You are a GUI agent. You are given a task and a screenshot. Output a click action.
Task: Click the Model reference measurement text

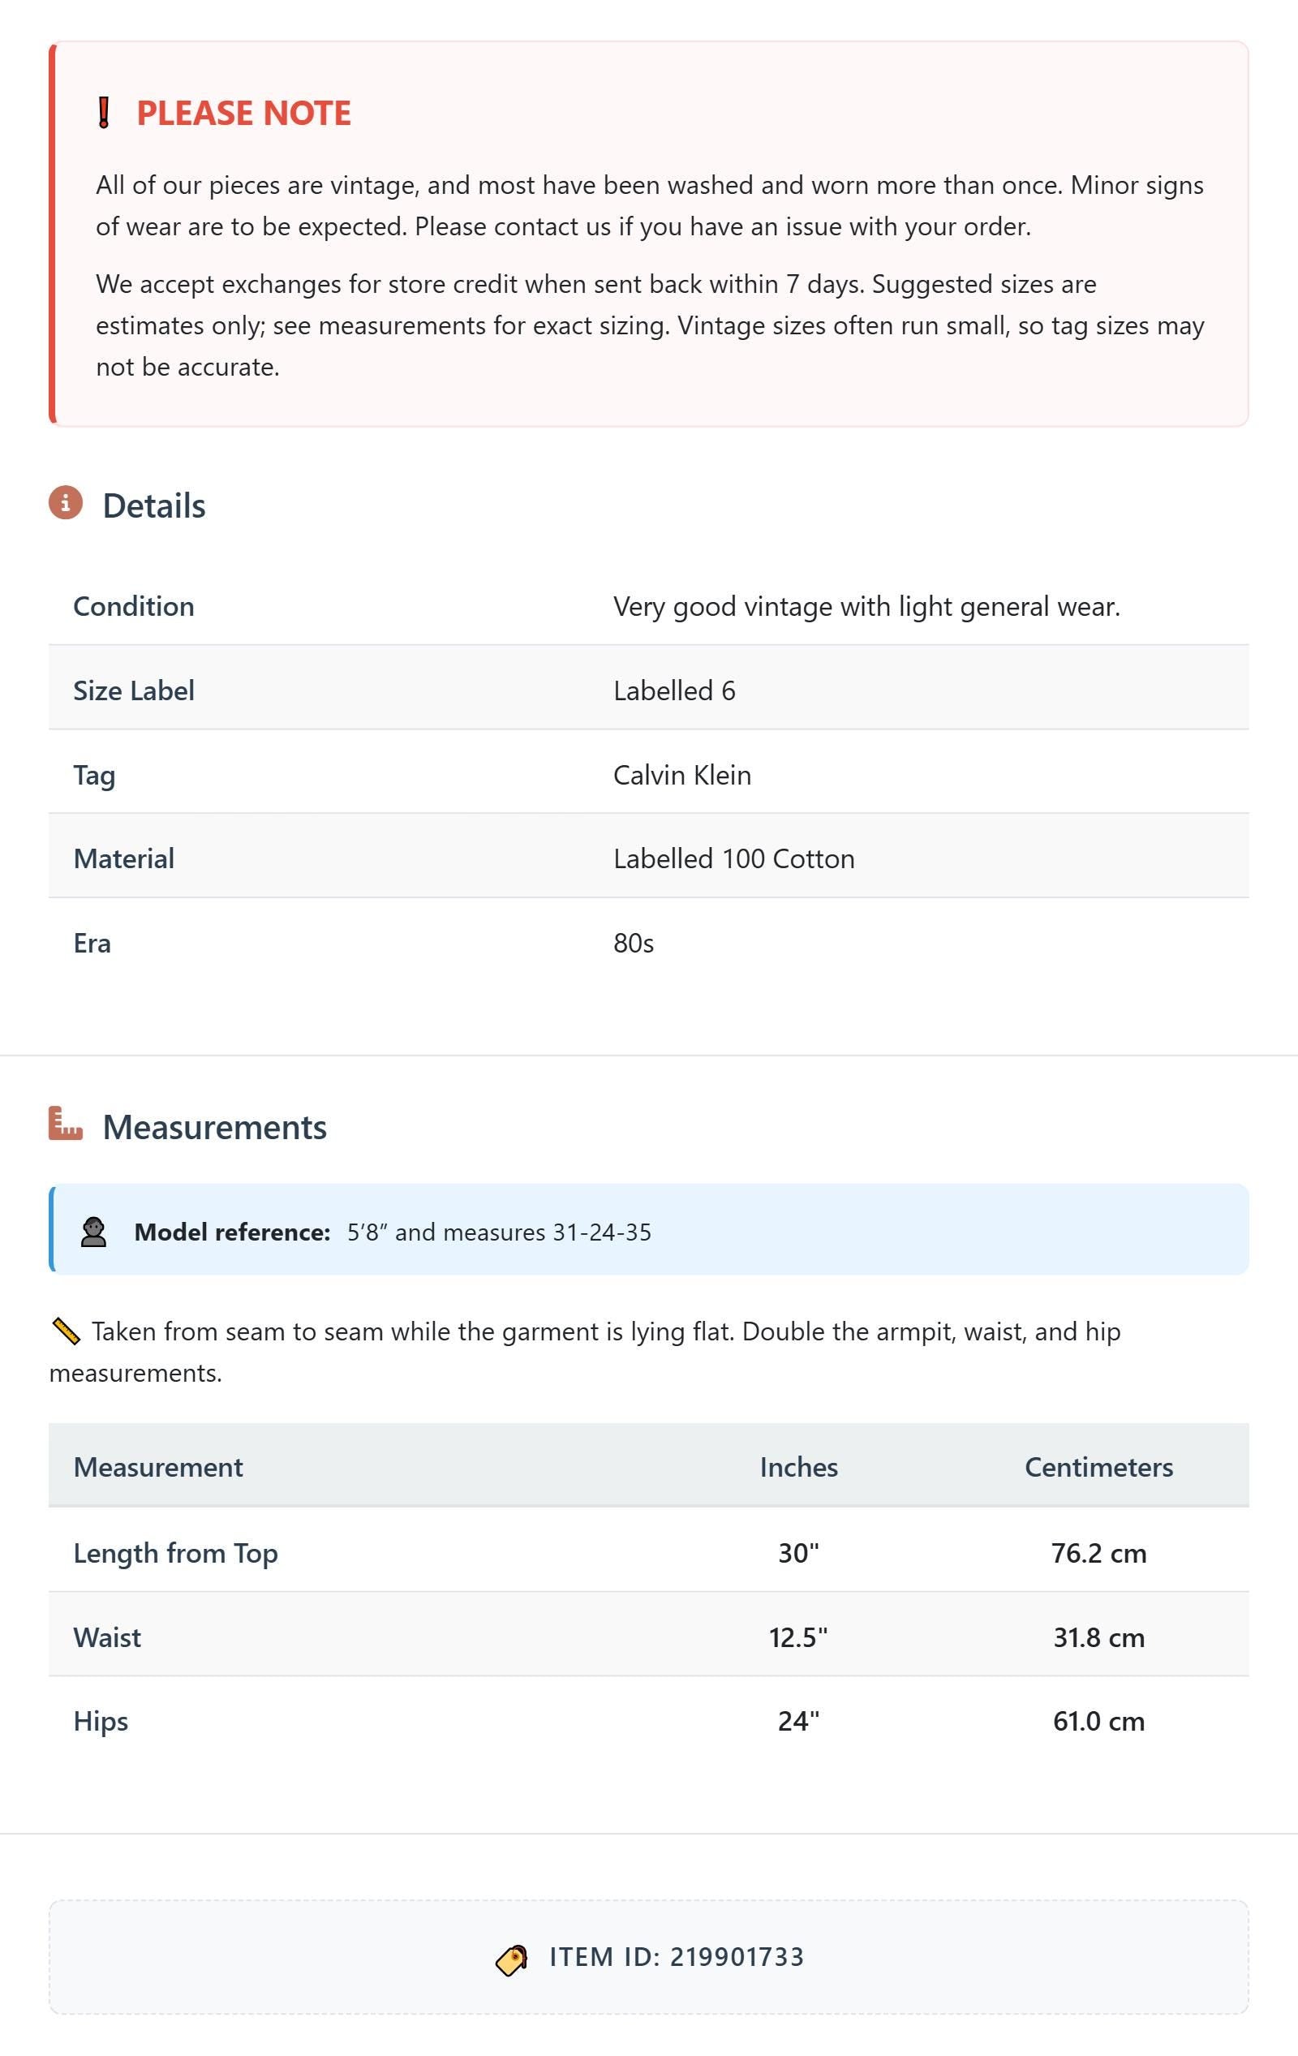499,1232
